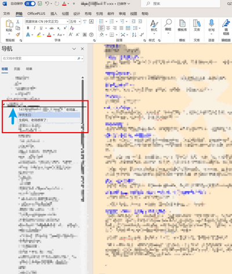Viewport: 232px width, 274px height.
Task: Click Show/Hide paragraph marks icon
Action: (142, 35)
